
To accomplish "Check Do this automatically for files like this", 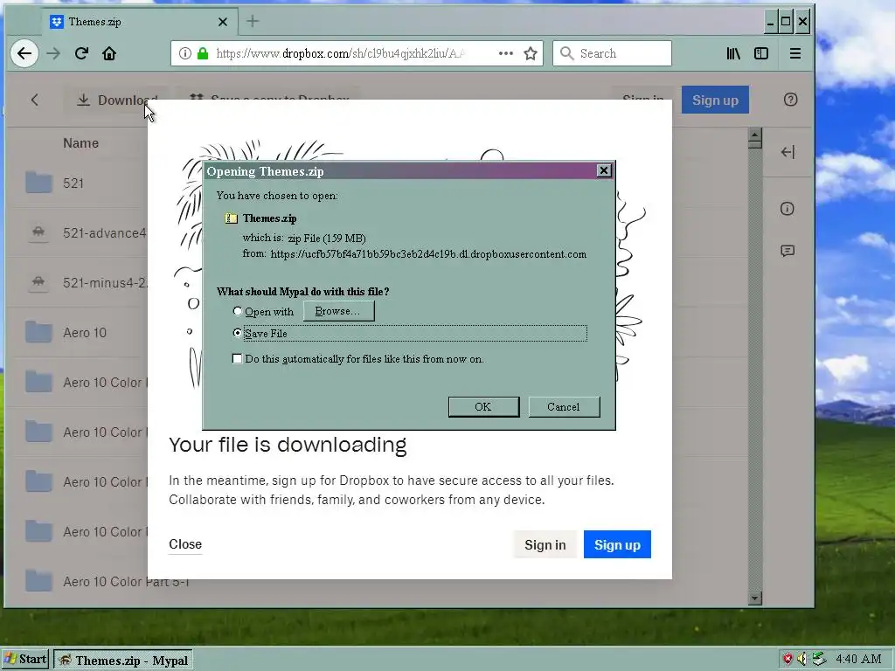I will [237, 359].
